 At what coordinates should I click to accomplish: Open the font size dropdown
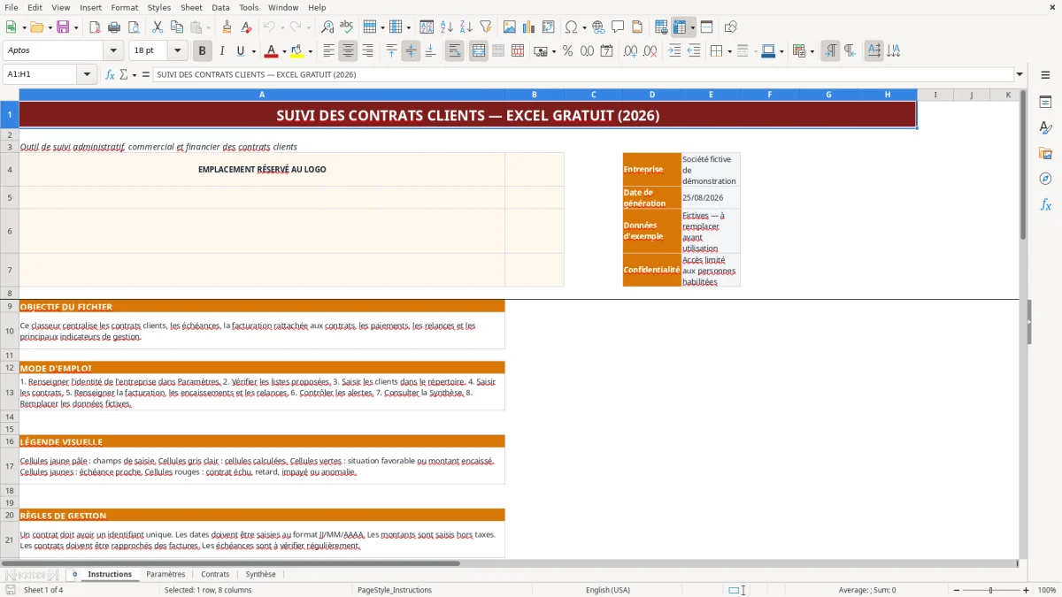(x=178, y=51)
